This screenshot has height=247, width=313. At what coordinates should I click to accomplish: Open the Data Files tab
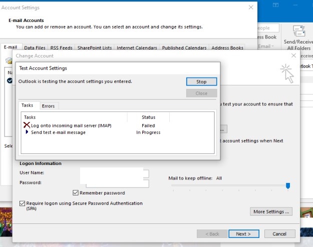(x=34, y=48)
